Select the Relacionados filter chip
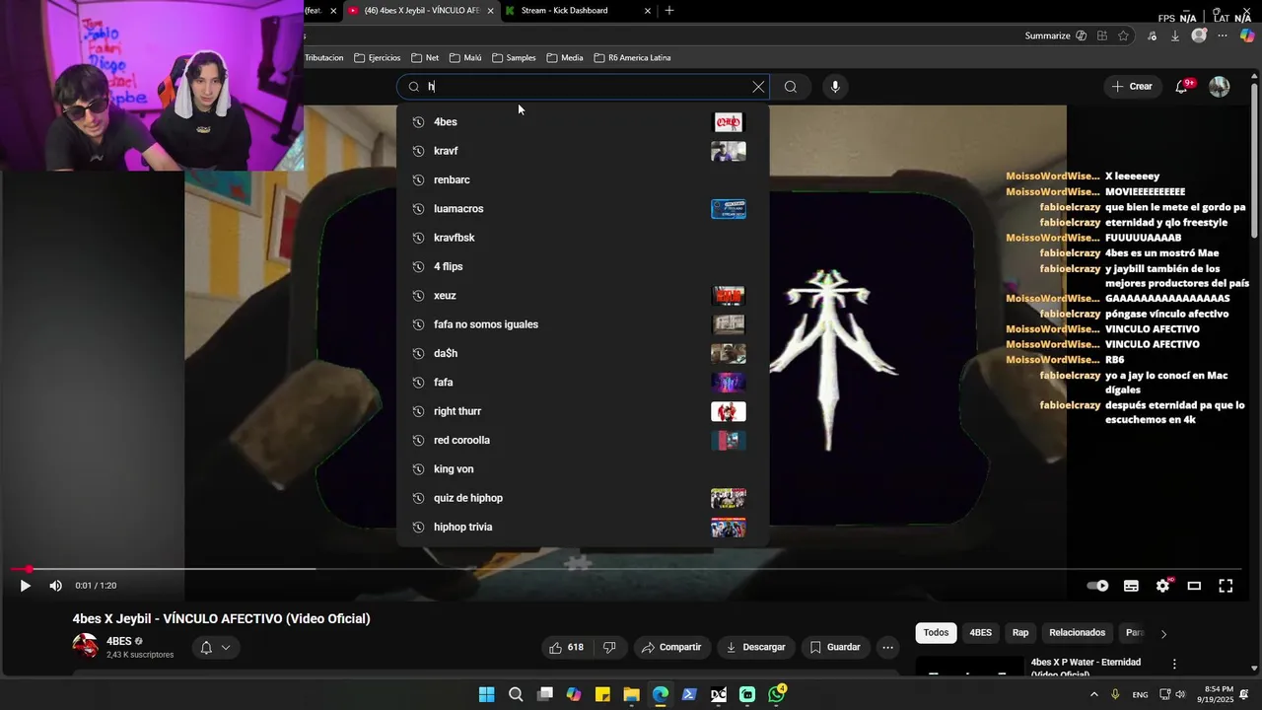Viewport: 1262px width, 710px height. point(1077,633)
